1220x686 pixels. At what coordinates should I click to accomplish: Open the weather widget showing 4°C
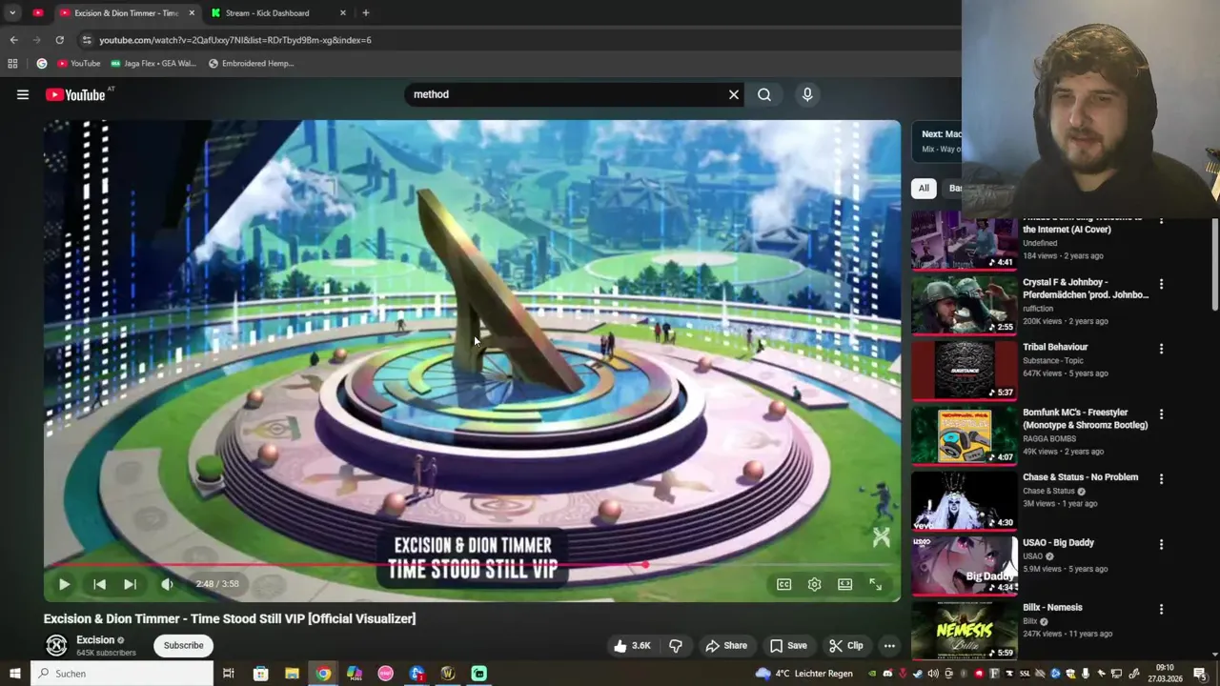point(803,674)
